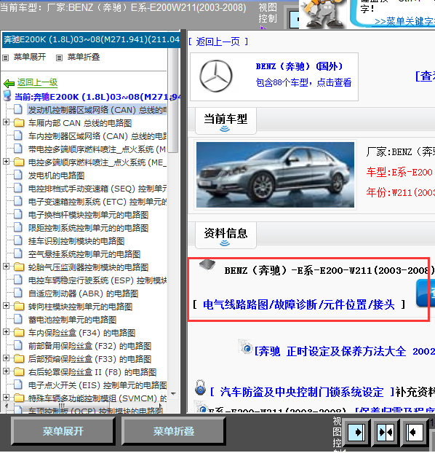Open the 汽车防盗及中央控制门锁系统设定 link
Image resolution: width=435 pixels, height=453 pixels.
coord(302,393)
